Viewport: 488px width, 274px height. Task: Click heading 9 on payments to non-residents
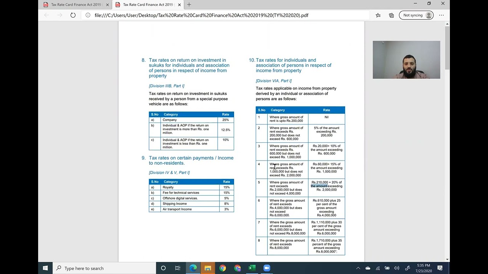(191, 160)
